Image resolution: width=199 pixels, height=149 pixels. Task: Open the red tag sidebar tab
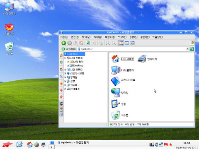click(x=61, y=90)
